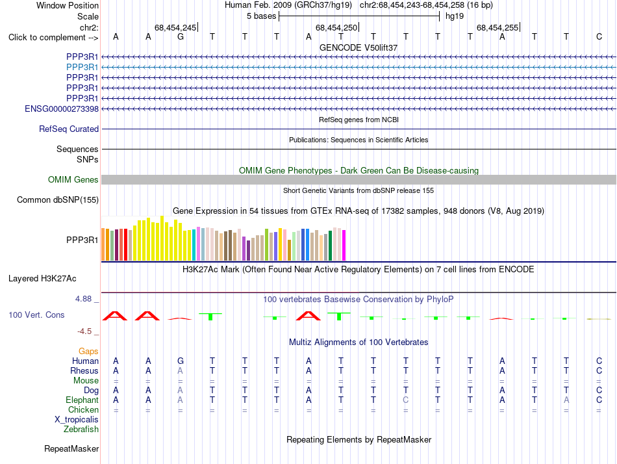Click the Human species label
The width and height of the screenshot is (617, 464).
pyautogui.click(x=85, y=361)
